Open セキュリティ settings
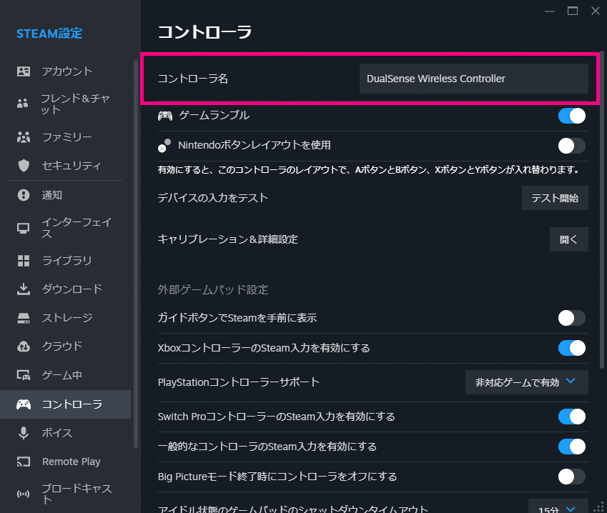Image resolution: width=607 pixels, height=513 pixels. [66, 166]
